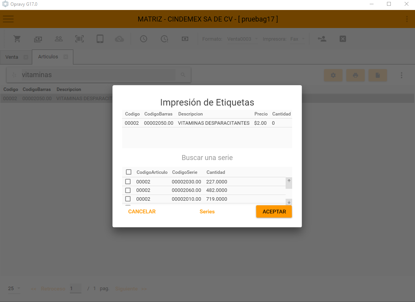Check the series 00002060.00 row
Image resolution: width=415 pixels, height=302 pixels.
click(128, 190)
